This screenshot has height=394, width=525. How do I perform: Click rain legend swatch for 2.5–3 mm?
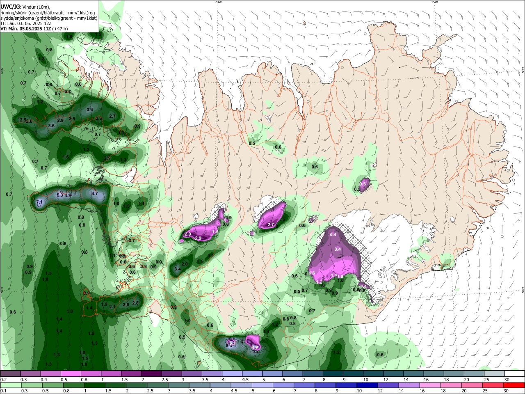tap(157, 385)
